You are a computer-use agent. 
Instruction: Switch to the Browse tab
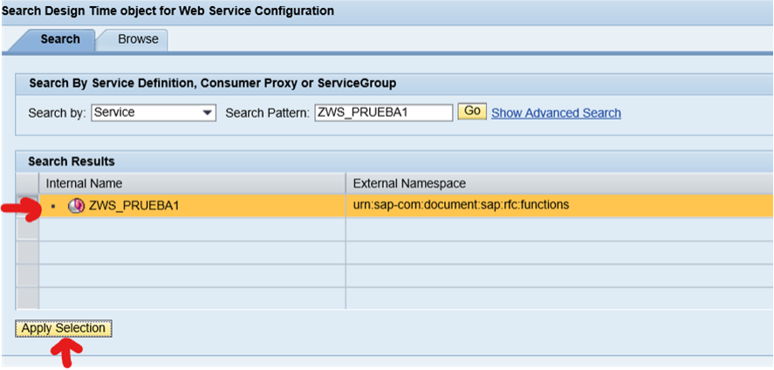coord(138,39)
